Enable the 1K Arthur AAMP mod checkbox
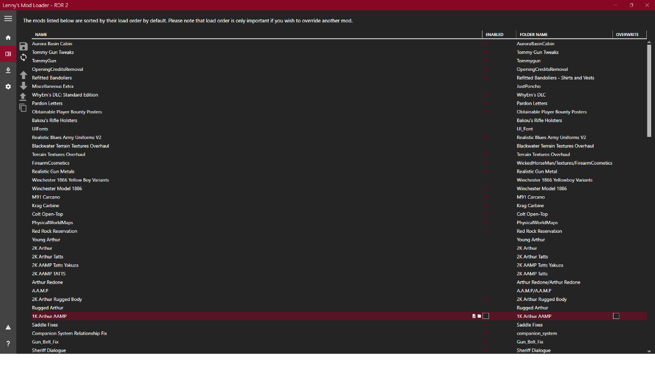The height and width of the screenshot is (368, 655). tap(486, 316)
